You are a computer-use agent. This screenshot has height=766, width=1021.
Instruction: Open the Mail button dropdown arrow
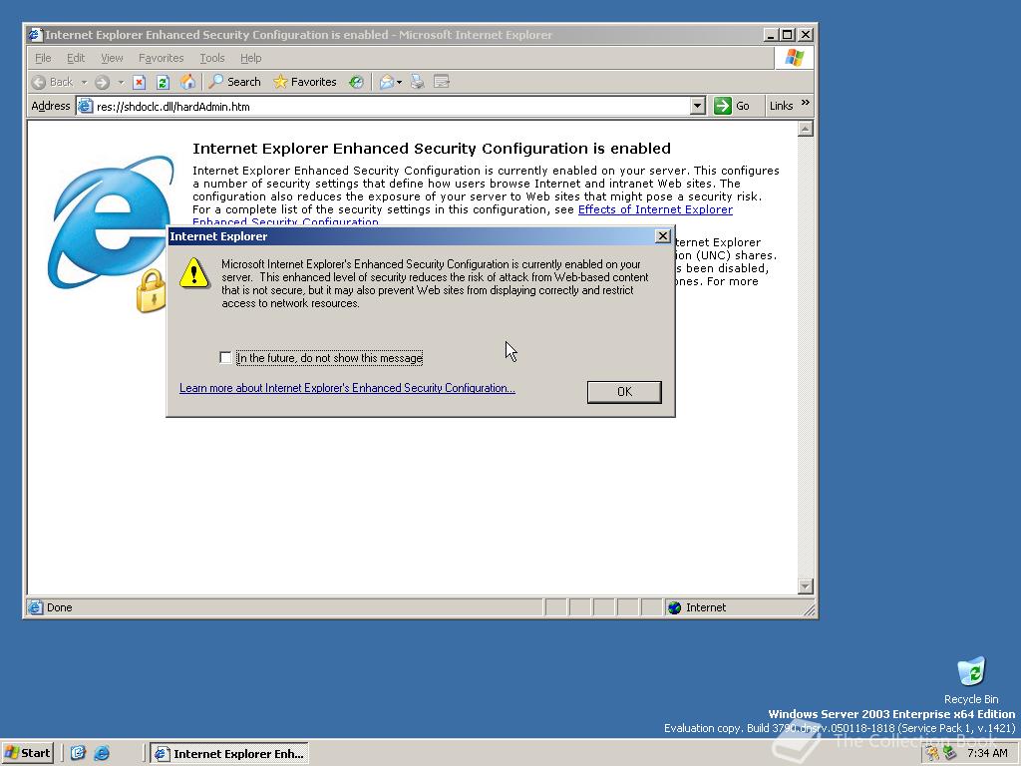[x=399, y=82]
